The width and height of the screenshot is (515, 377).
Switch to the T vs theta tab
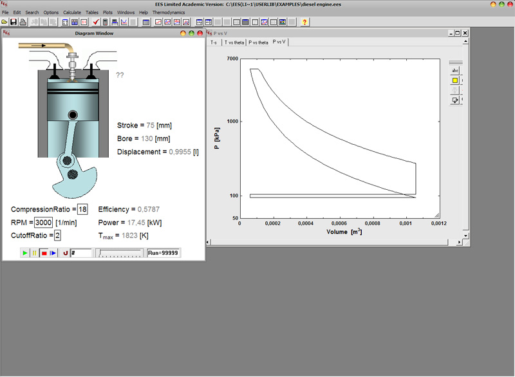(234, 42)
